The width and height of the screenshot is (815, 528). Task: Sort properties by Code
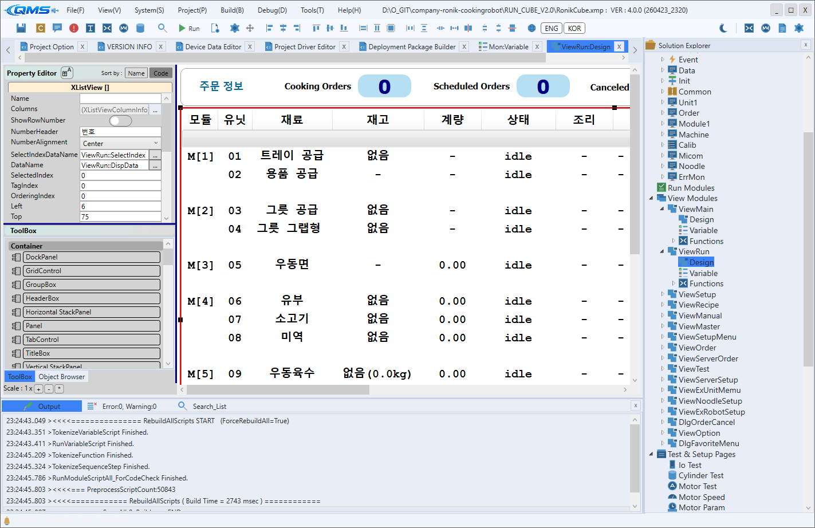click(x=161, y=73)
